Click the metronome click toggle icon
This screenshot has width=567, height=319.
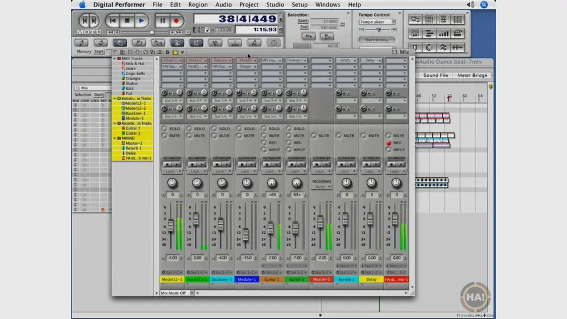[x=254, y=43]
